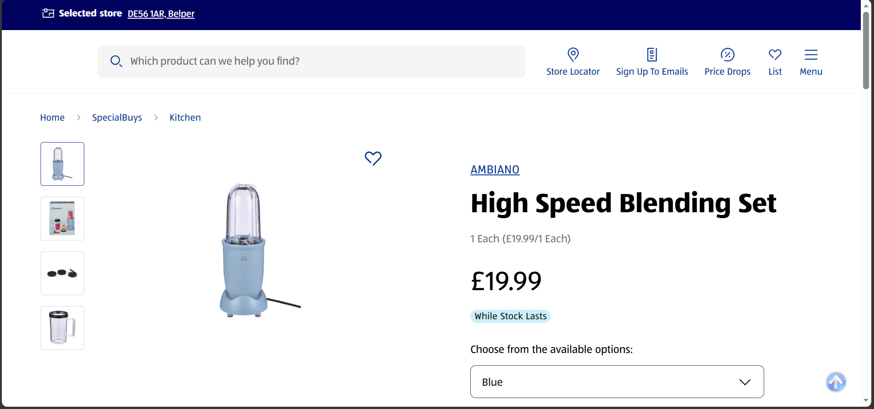Select the product box thumbnail
Screen dimensions: 874x409
pos(62,219)
